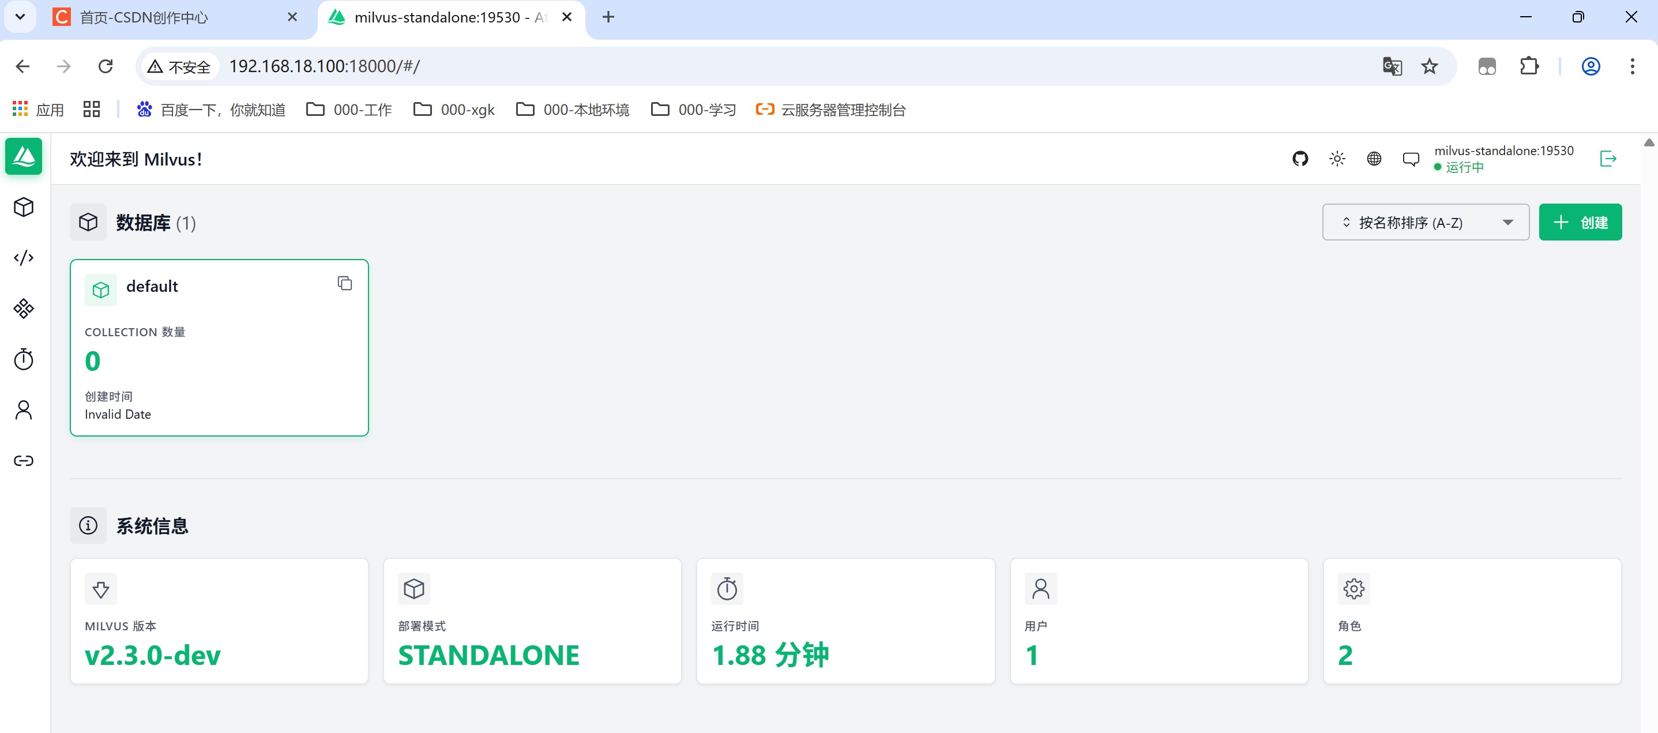
Task: Click the address bar URL field
Action: pyautogui.click(x=772, y=66)
